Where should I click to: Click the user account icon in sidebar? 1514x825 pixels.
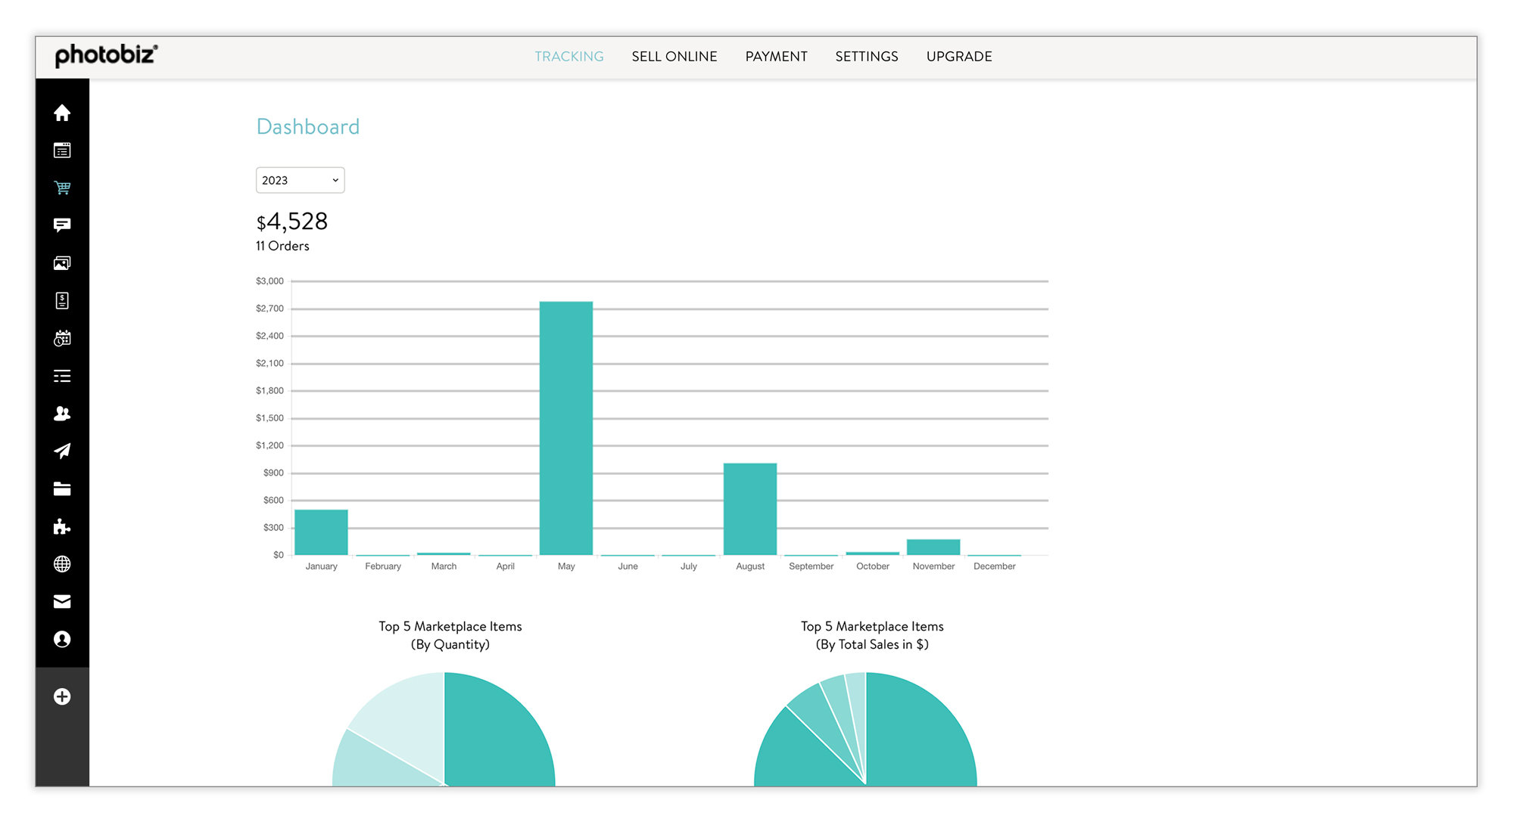tap(63, 639)
